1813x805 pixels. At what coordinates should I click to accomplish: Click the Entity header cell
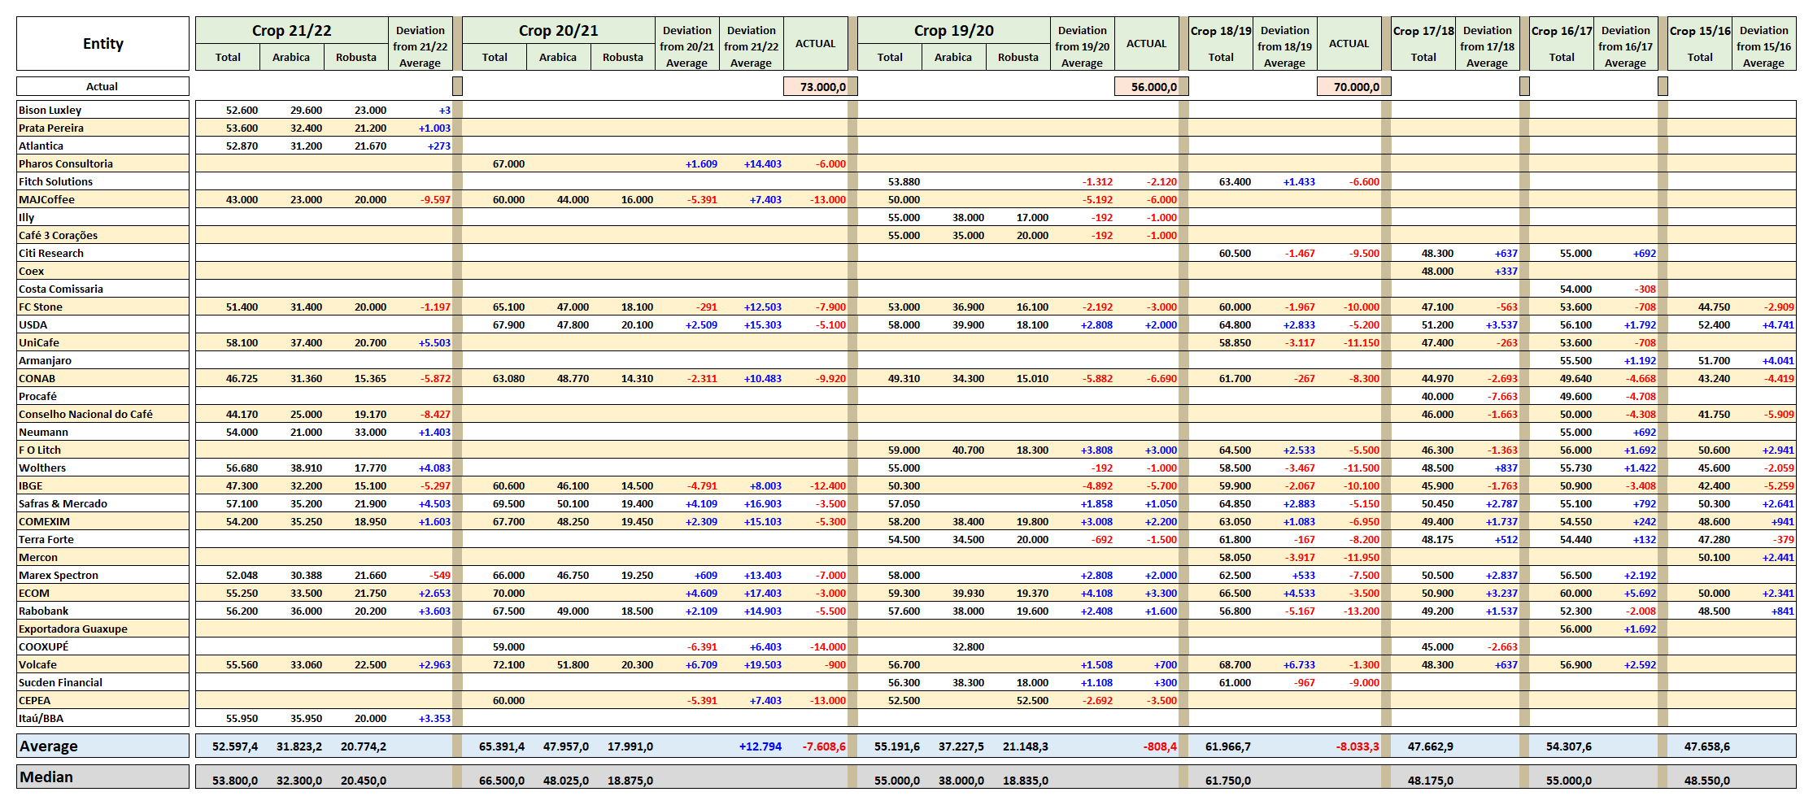coord(103,44)
